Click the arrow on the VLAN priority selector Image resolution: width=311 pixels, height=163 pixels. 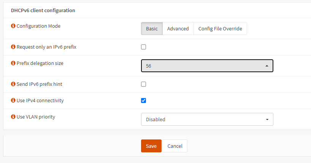[x=267, y=120]
